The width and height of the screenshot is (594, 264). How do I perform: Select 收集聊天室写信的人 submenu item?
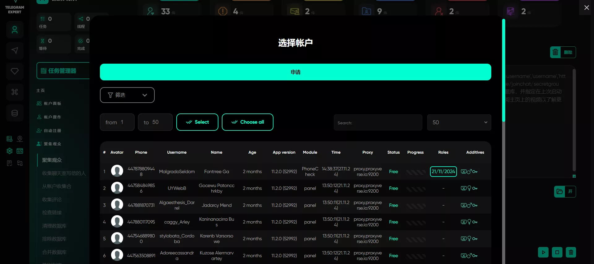click(x=64, y=173)
